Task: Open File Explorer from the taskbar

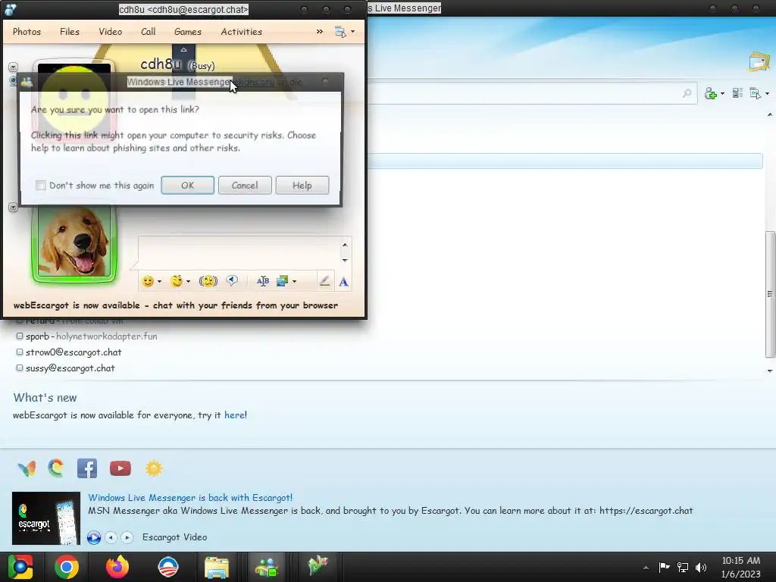Action: 217,567
